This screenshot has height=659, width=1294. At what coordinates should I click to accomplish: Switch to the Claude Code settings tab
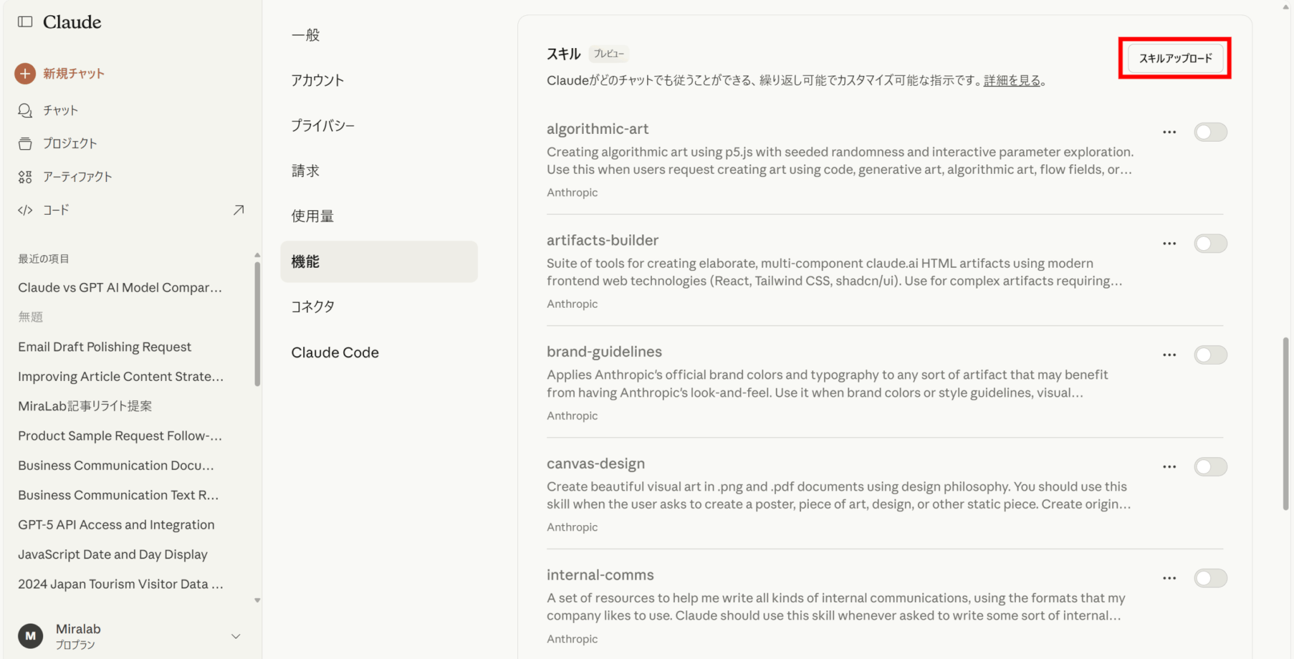click(335, 353)
